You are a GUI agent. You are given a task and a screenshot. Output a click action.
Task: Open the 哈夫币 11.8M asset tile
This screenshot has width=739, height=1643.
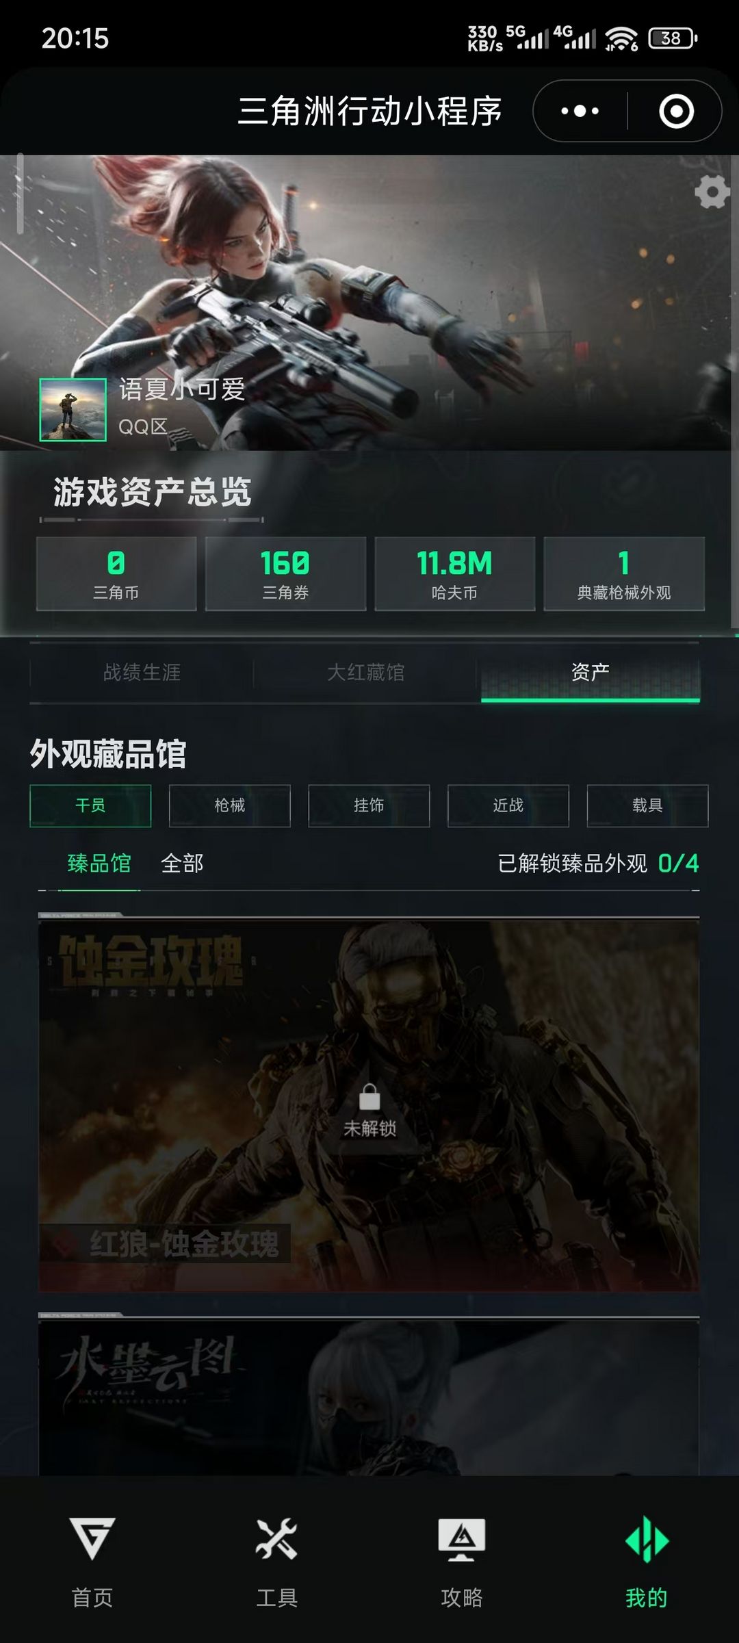pyautogui.click(x=454, y=573)
